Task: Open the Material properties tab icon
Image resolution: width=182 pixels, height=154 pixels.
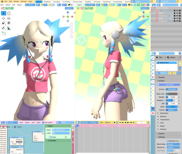Action: 153,109
